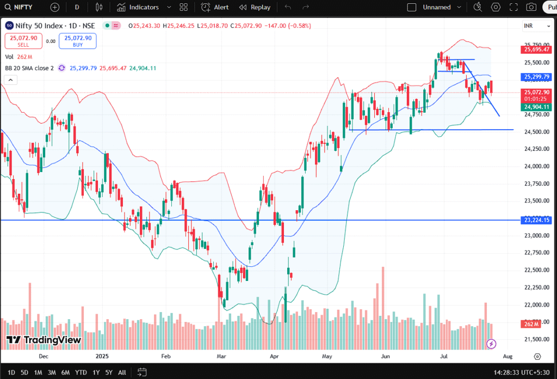
Task: Select the BB 20 SMA close 2 legend
Action: click(x=29, y=68)
